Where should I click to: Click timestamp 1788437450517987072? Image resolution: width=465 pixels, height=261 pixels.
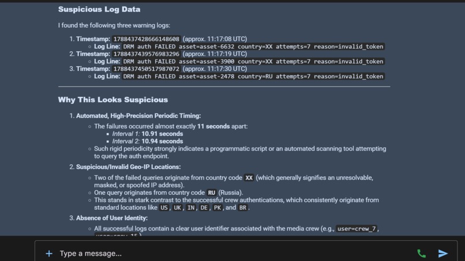coord(147,69)
